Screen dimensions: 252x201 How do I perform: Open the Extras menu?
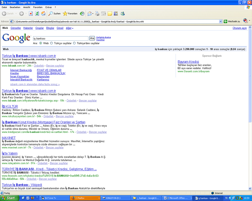(x=49, y=7)
